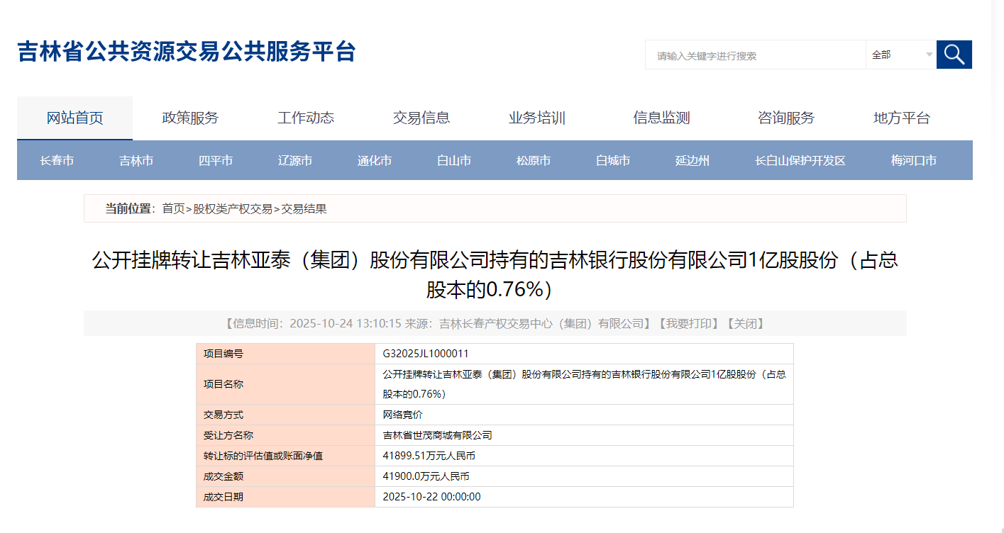This screenshot has height=533, width=1004.
Task: Select 白山市 in city bar
Action: point(454,161)
